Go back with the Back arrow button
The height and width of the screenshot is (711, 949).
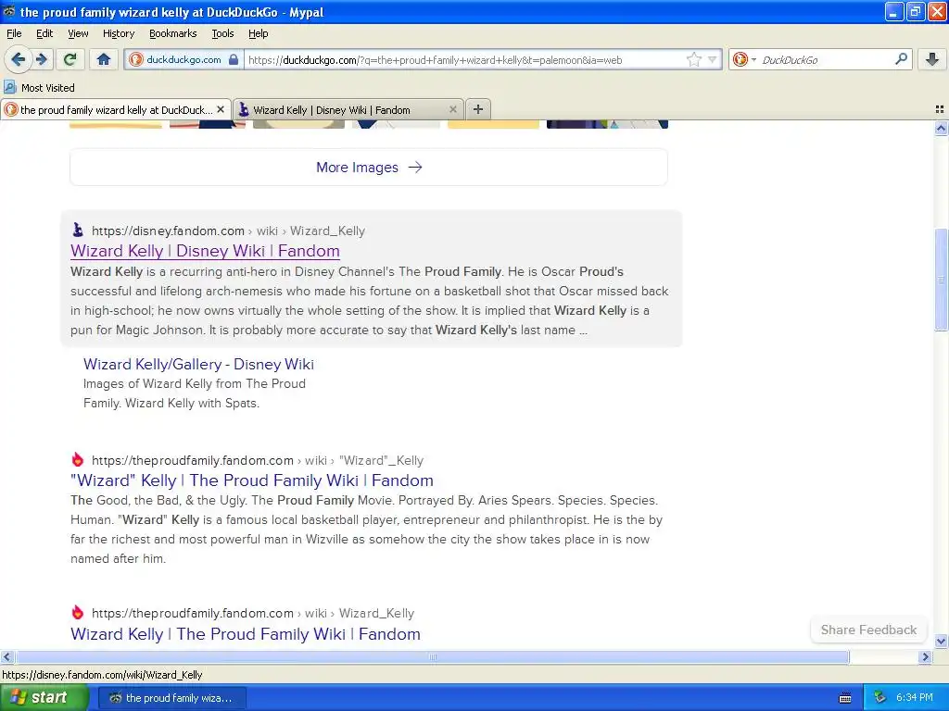(18, 59)
